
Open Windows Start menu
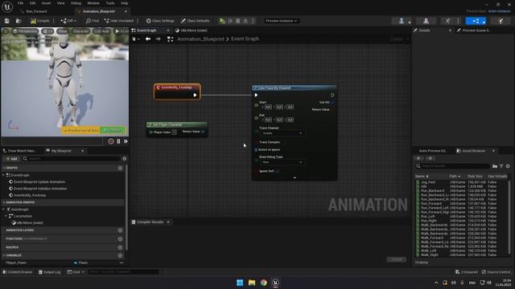click(240, 283)
